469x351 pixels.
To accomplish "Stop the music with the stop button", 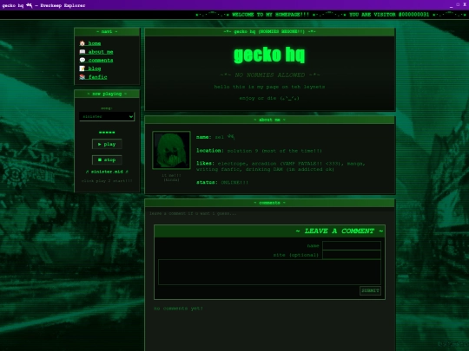I will point(107,159).
